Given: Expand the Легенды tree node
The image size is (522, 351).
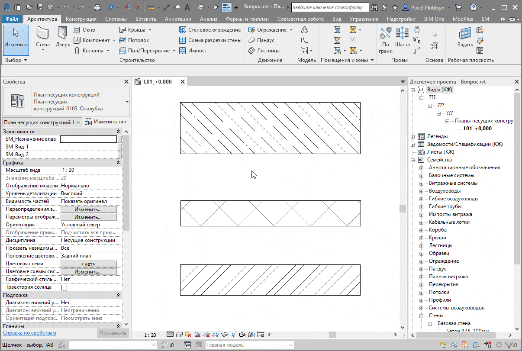Looking at the screenshot, I should tap(413, 136).
